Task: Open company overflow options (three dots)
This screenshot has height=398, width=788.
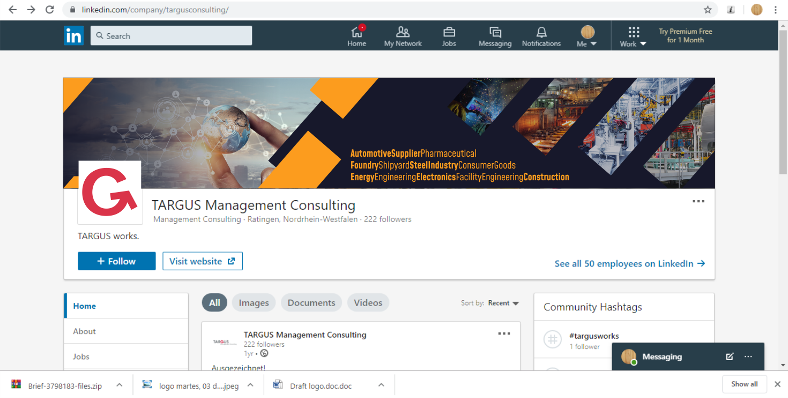Action: pos(698,201)
